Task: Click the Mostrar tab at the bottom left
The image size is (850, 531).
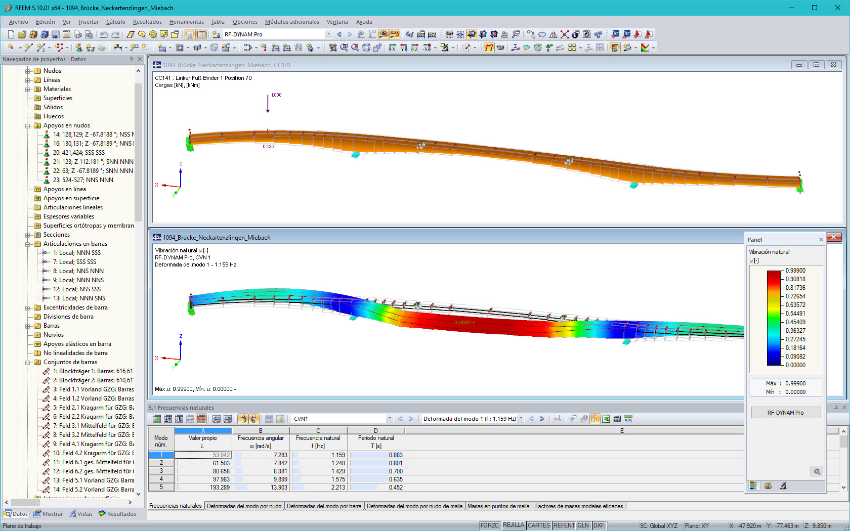Action: tap(49, 513)
